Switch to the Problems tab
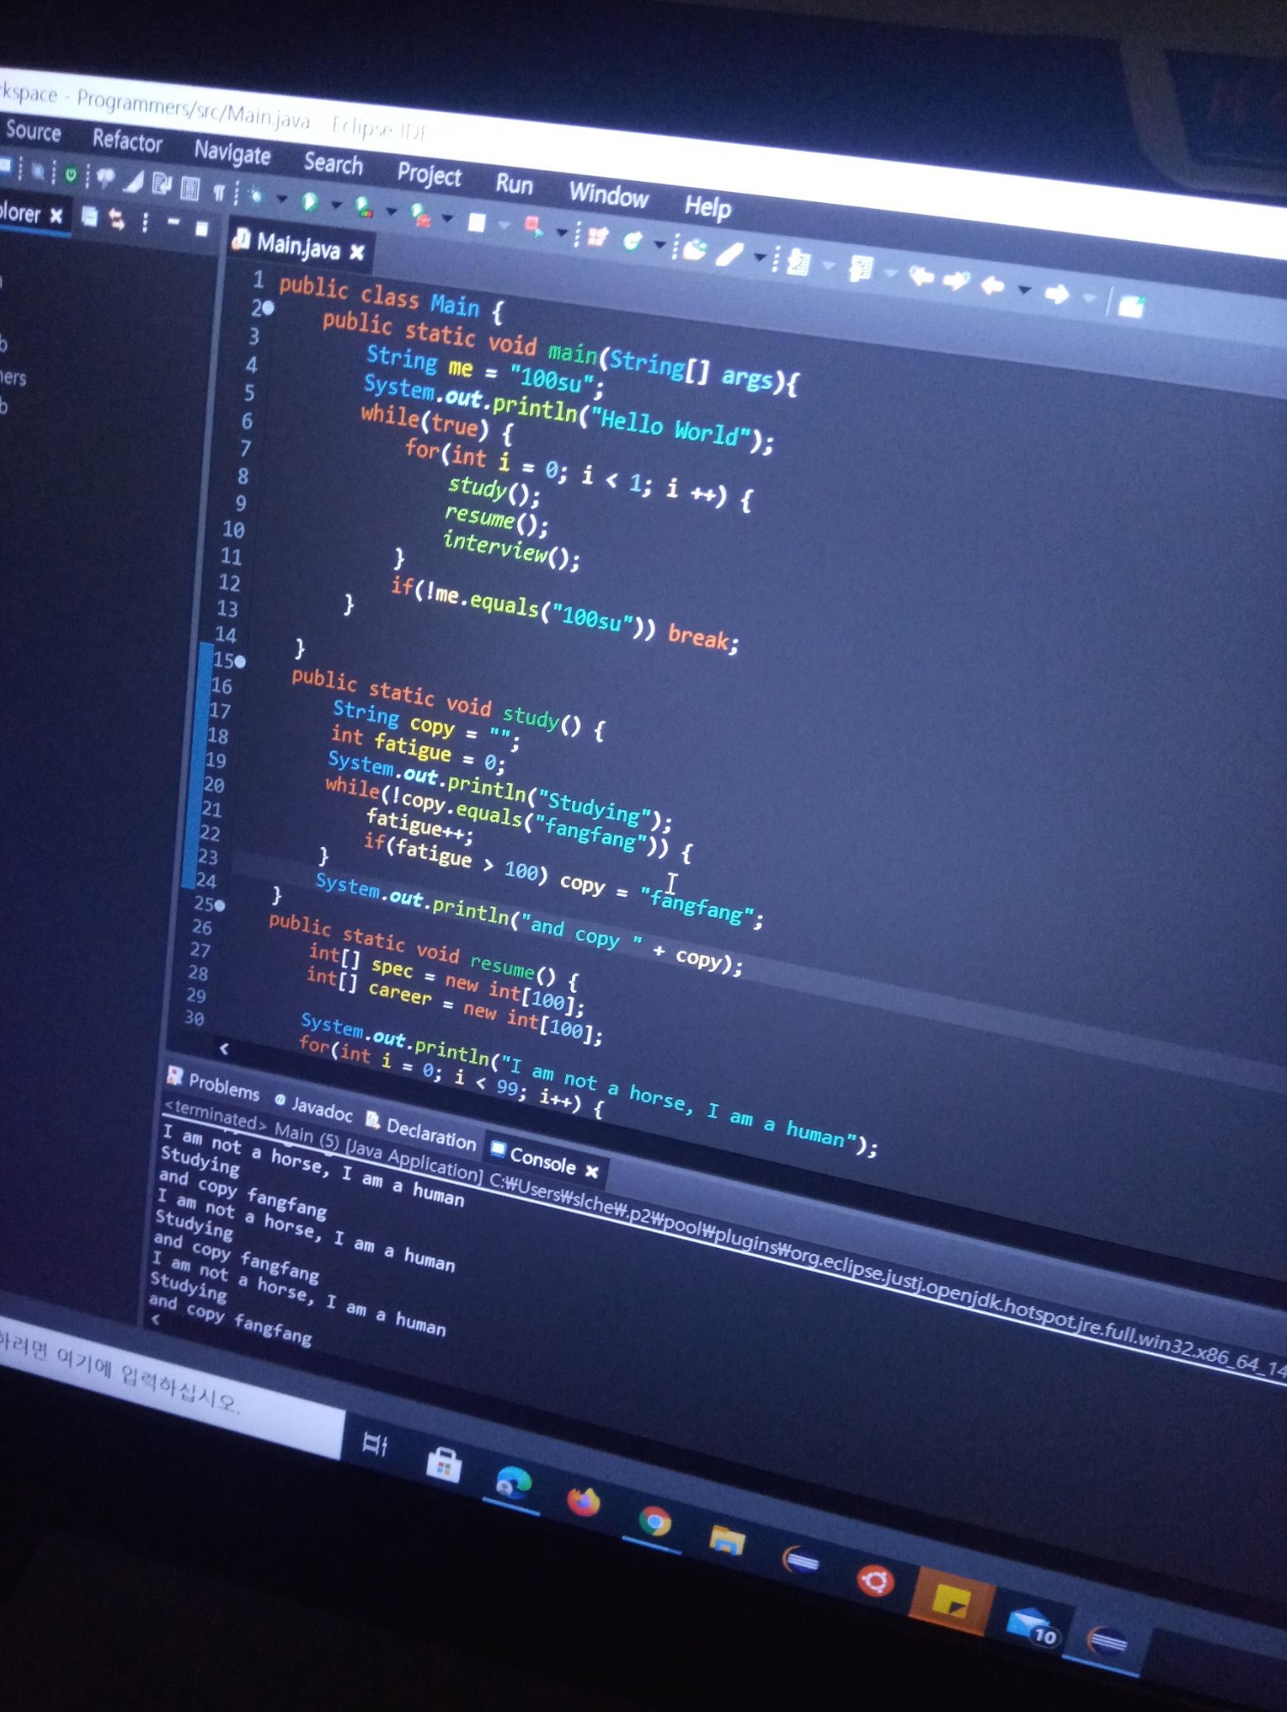Viewport: 1287px width, 1712px height. coord(214,1083)
